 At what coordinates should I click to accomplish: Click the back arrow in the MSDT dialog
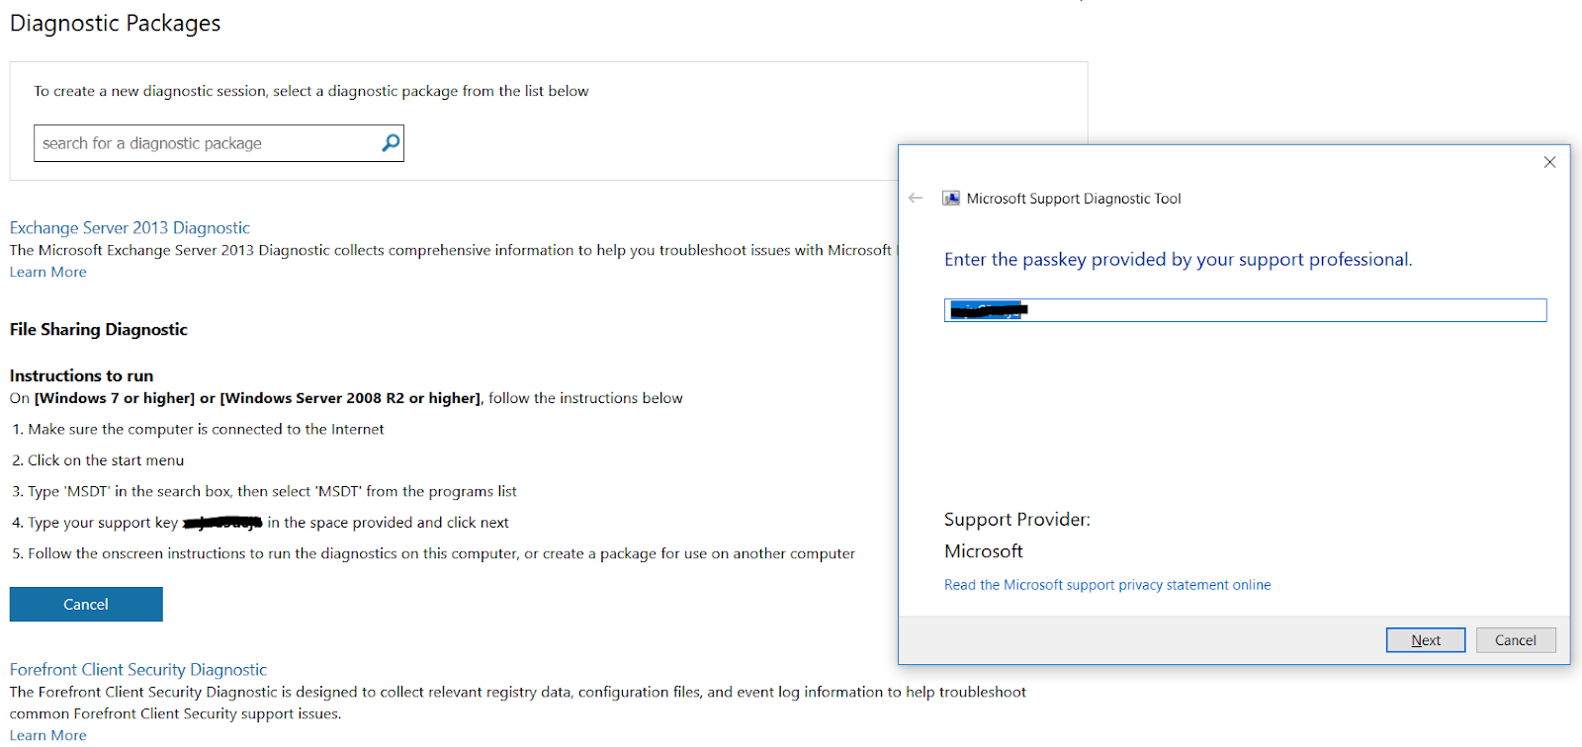click(917, 198)
